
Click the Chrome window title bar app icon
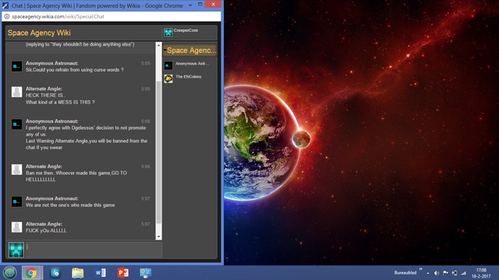coord(5,5)
